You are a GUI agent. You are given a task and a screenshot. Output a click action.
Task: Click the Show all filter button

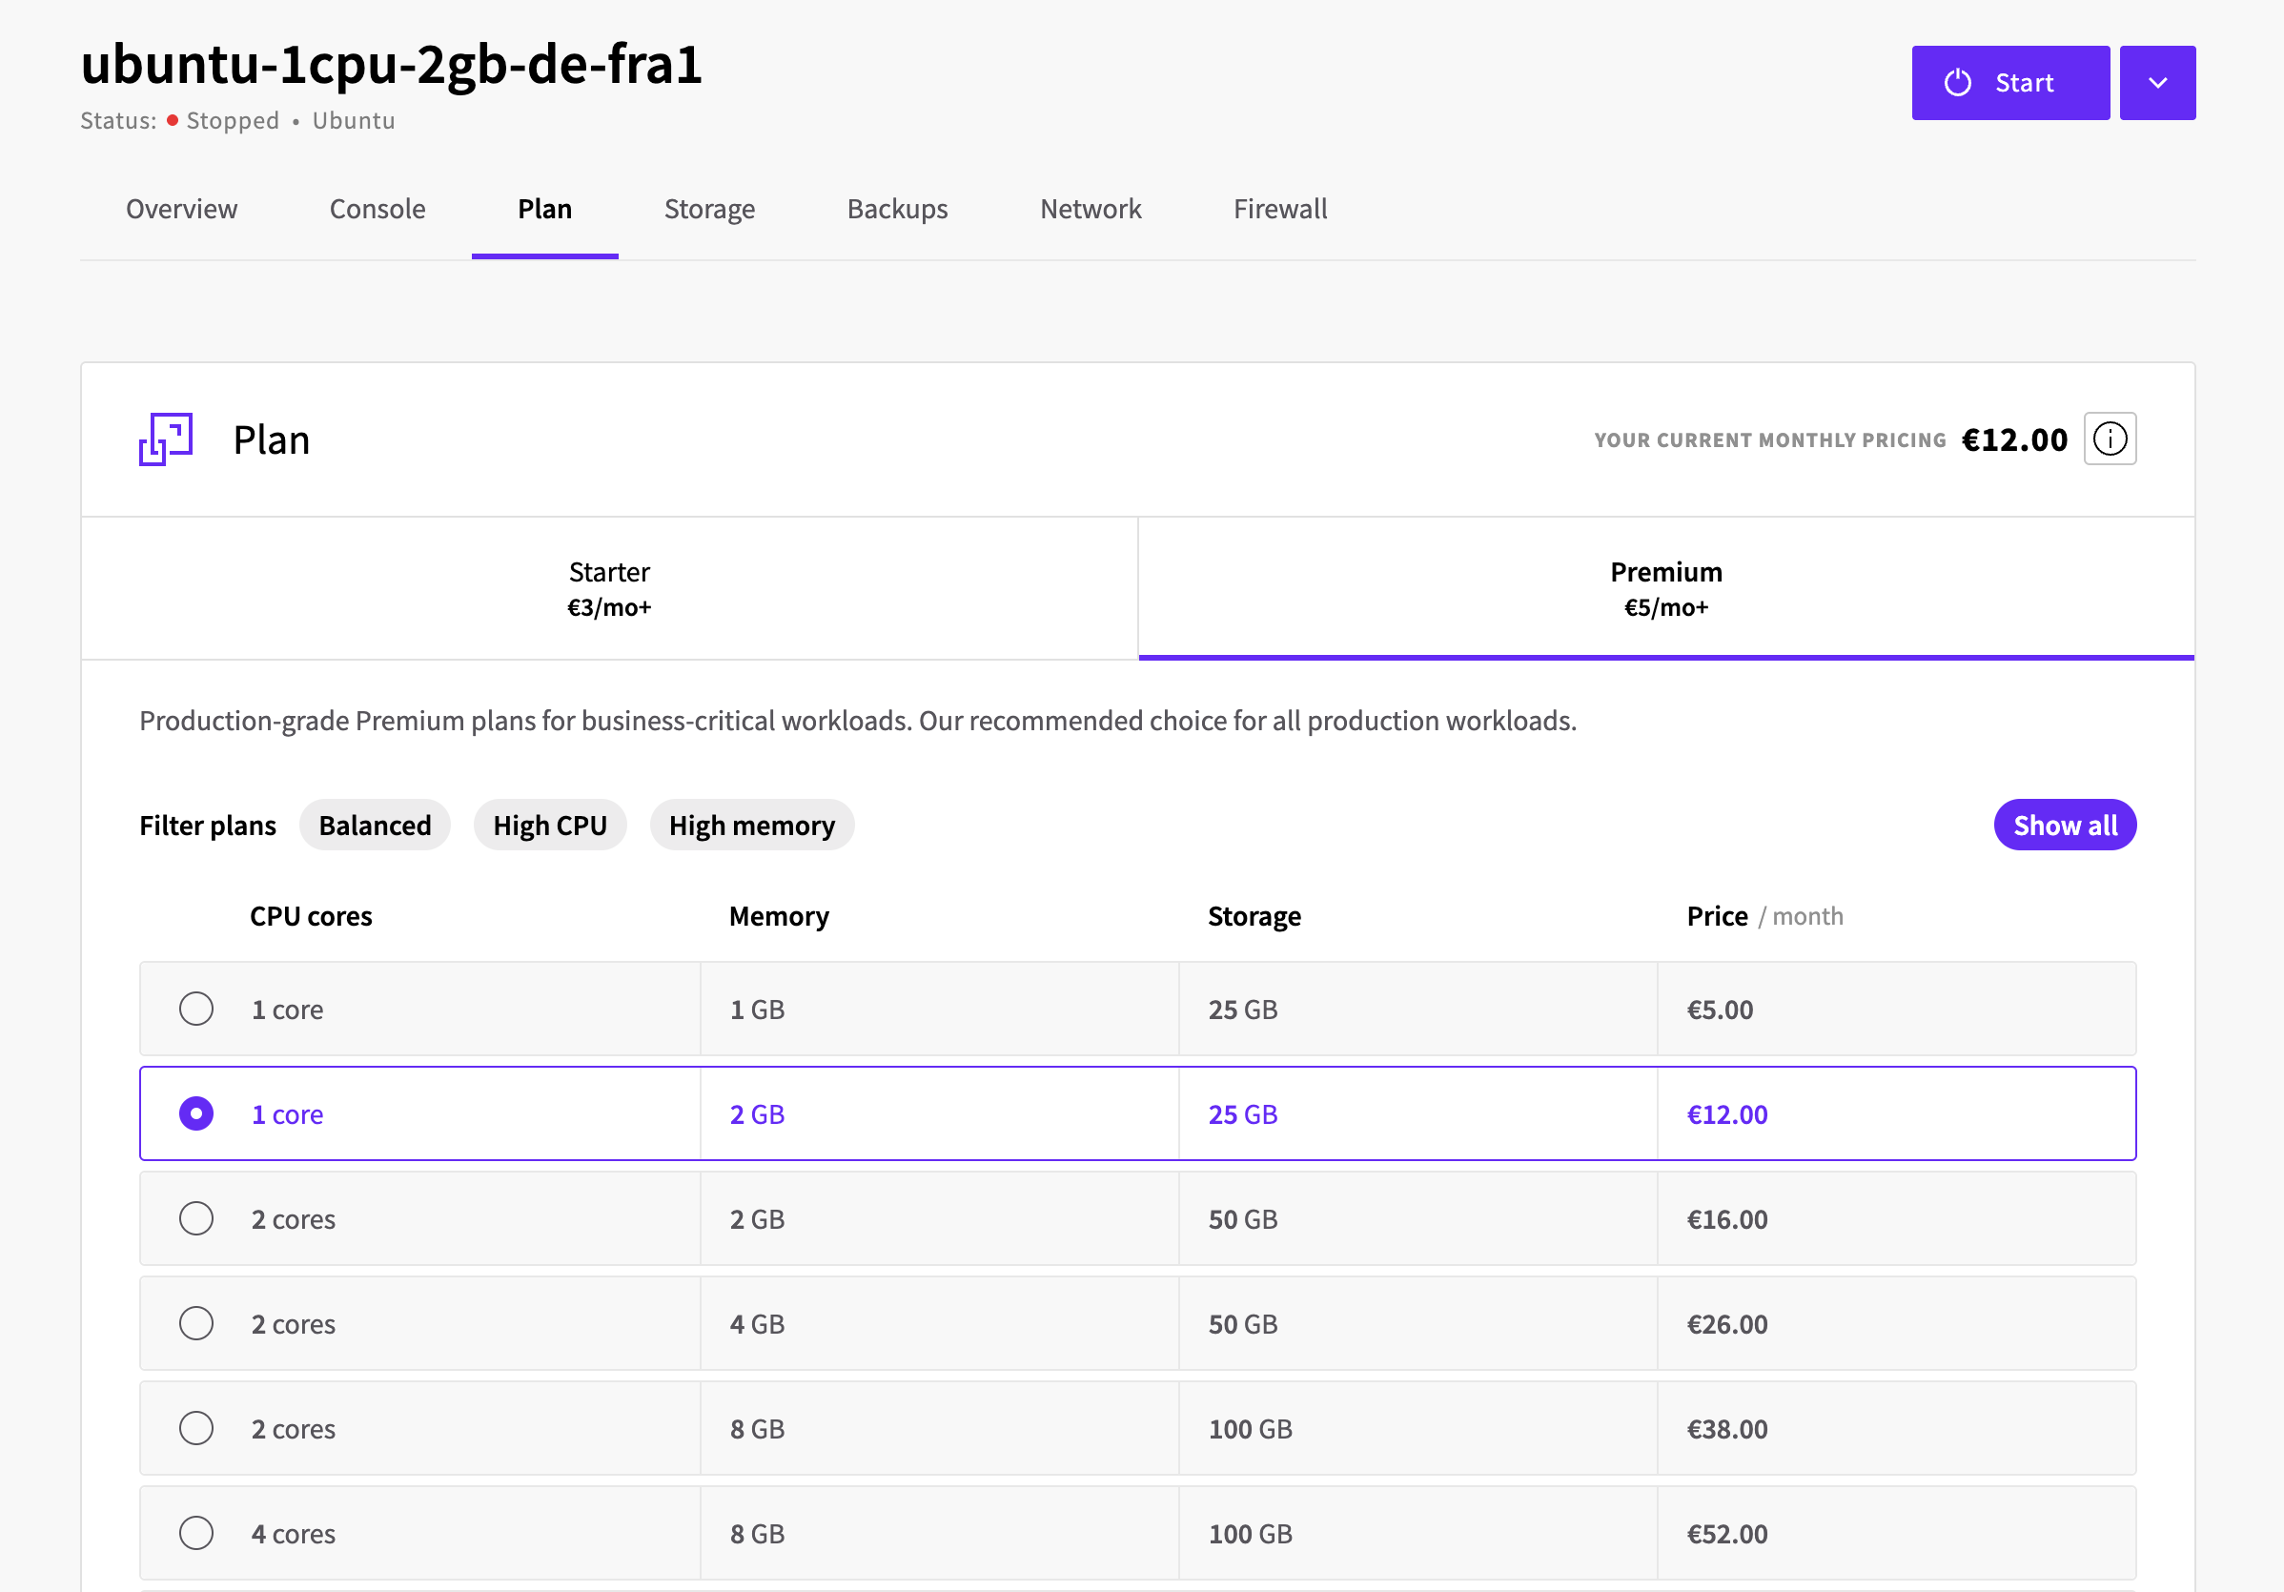(2065, 825)
